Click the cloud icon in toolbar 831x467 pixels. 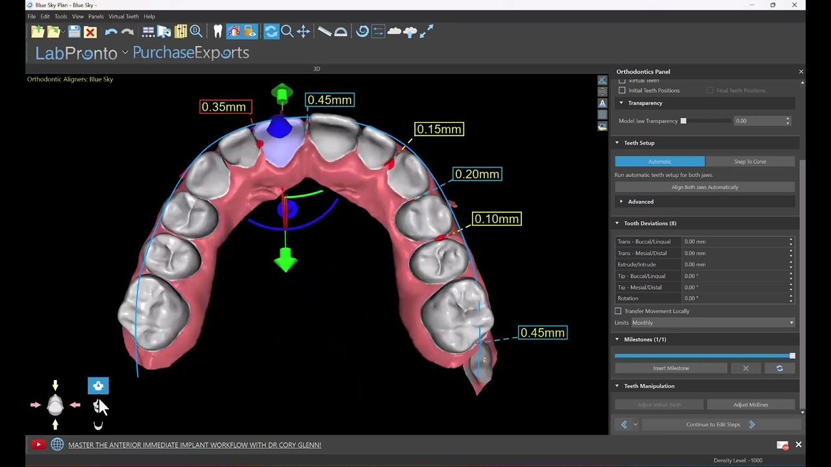(x=394, y=31)
